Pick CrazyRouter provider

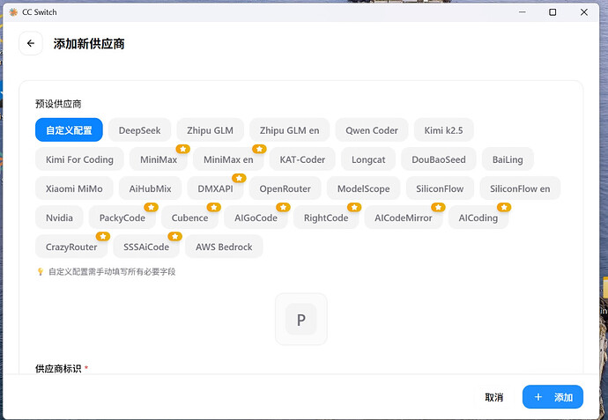tap(71, 247)
